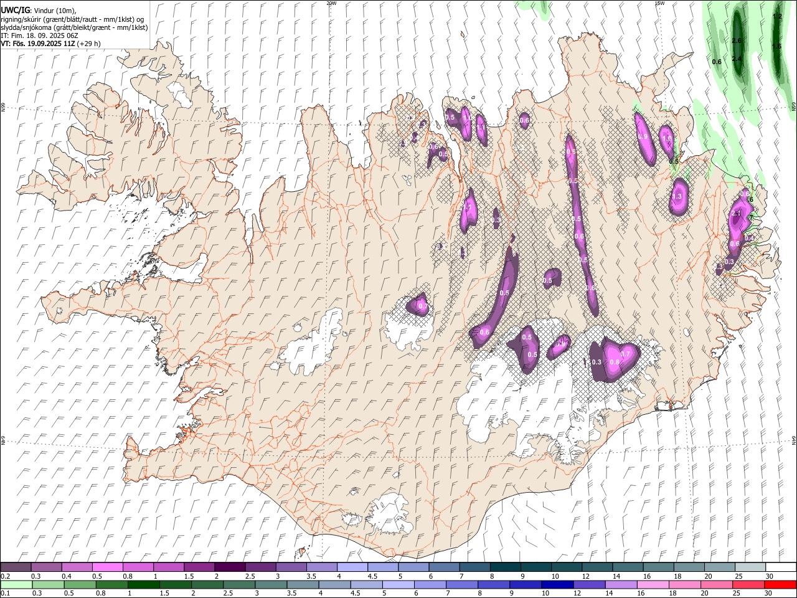
Task: Click white 30 swatch in upper legend
Action: (x=781, y=567)
